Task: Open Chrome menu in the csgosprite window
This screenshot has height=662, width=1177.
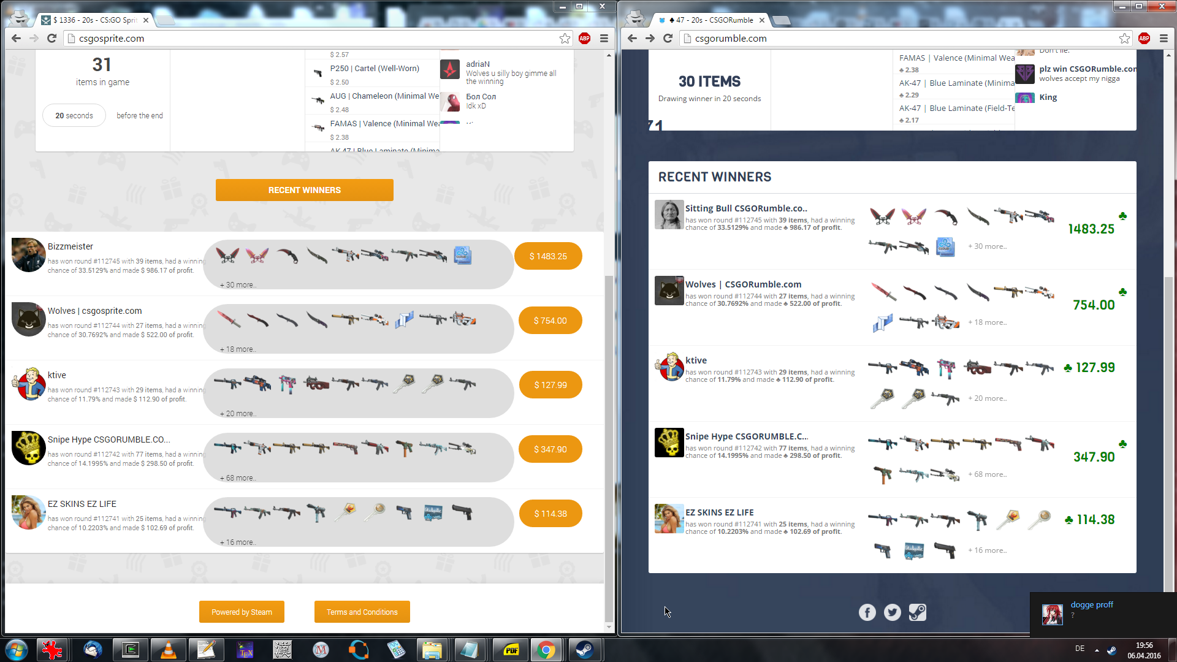Action: [x=604, y=39]
